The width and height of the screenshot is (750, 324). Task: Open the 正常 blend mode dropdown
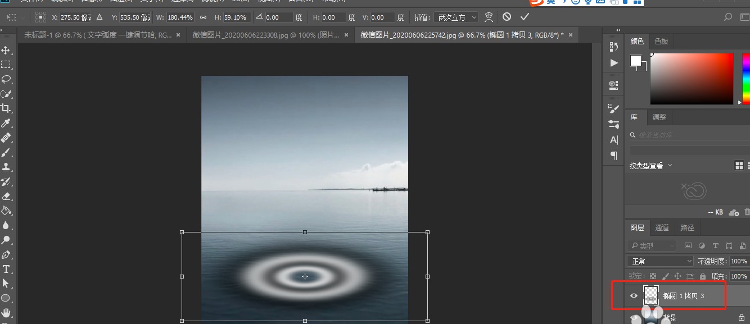click(661, 261)
